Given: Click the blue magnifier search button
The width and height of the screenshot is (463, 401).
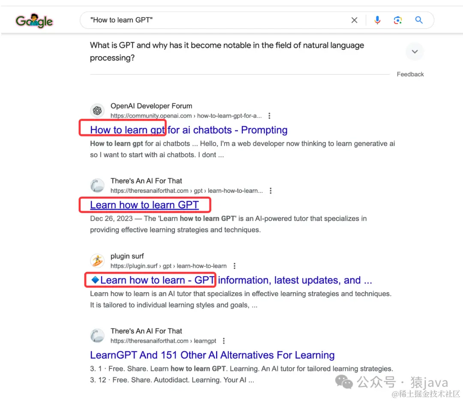Looking at the screenshot, I should pyautogui.click(x=419, y=20).
